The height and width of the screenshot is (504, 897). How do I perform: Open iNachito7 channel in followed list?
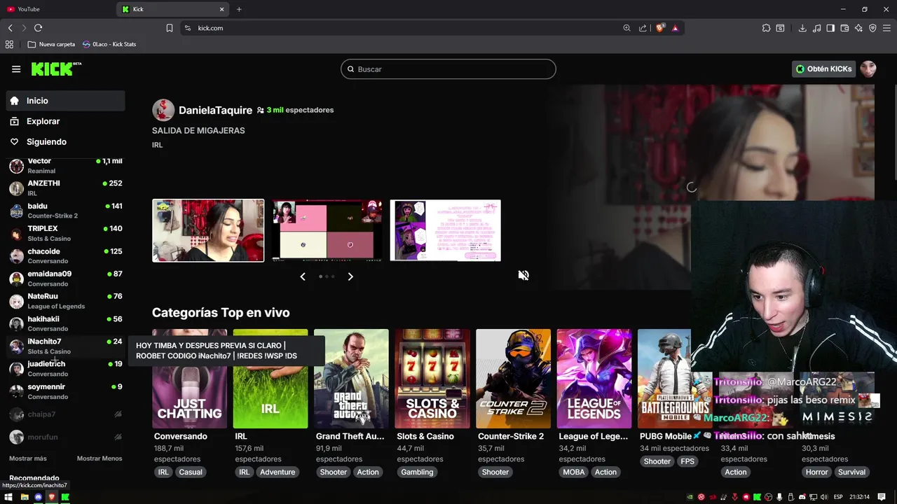coord(65,346)
